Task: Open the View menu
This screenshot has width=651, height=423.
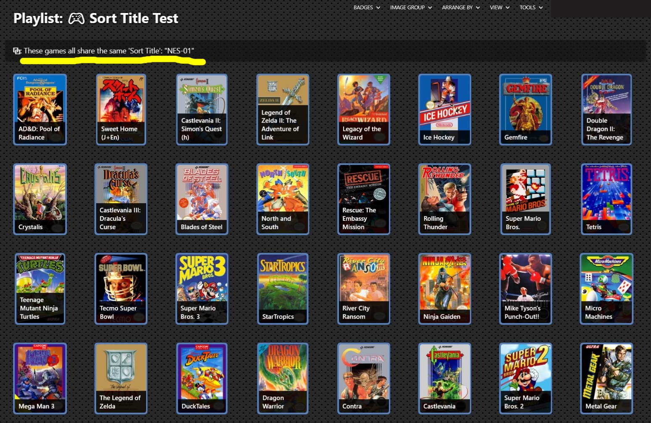Action: click(x=499, y=8)
